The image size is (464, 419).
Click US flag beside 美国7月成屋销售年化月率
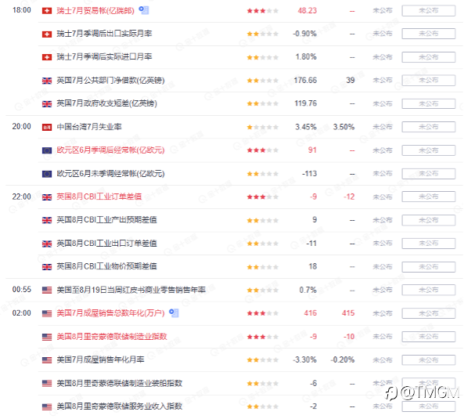coord(47,360)
